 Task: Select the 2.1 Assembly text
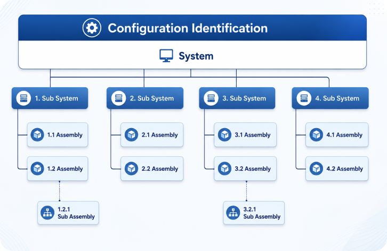point(160,135)
